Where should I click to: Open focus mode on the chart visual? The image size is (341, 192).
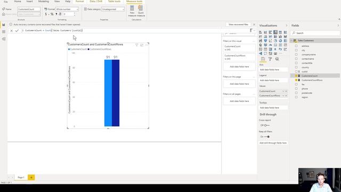point(142,45)
